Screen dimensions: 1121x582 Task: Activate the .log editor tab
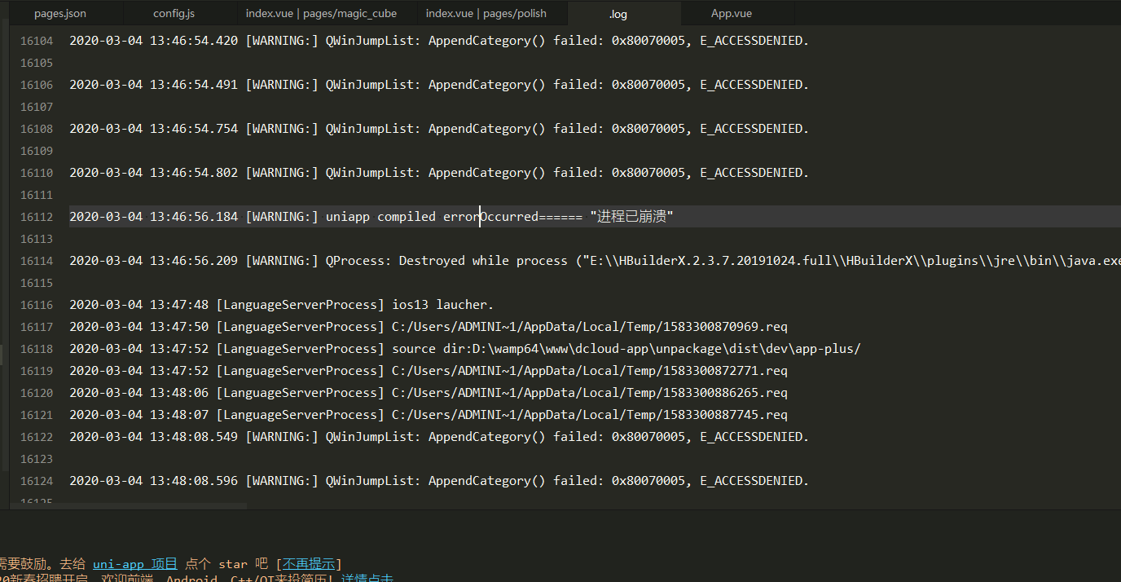coord(618,13)
